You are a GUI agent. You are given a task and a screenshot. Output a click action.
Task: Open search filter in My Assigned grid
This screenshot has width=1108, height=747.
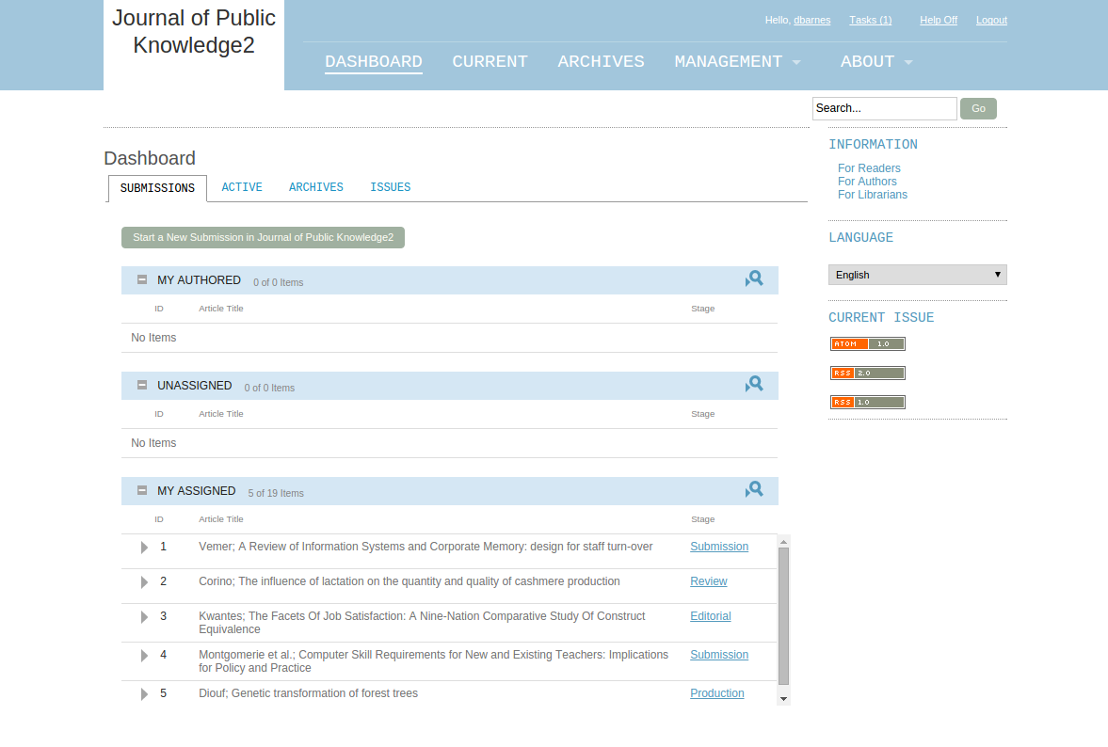[754, 490]
